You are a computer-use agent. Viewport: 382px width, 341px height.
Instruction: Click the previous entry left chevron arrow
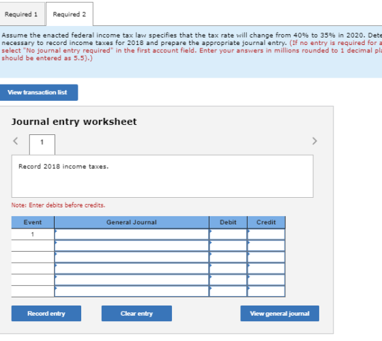16,141
